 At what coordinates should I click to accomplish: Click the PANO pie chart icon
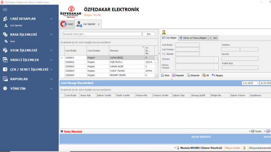[x=63, y=24]
